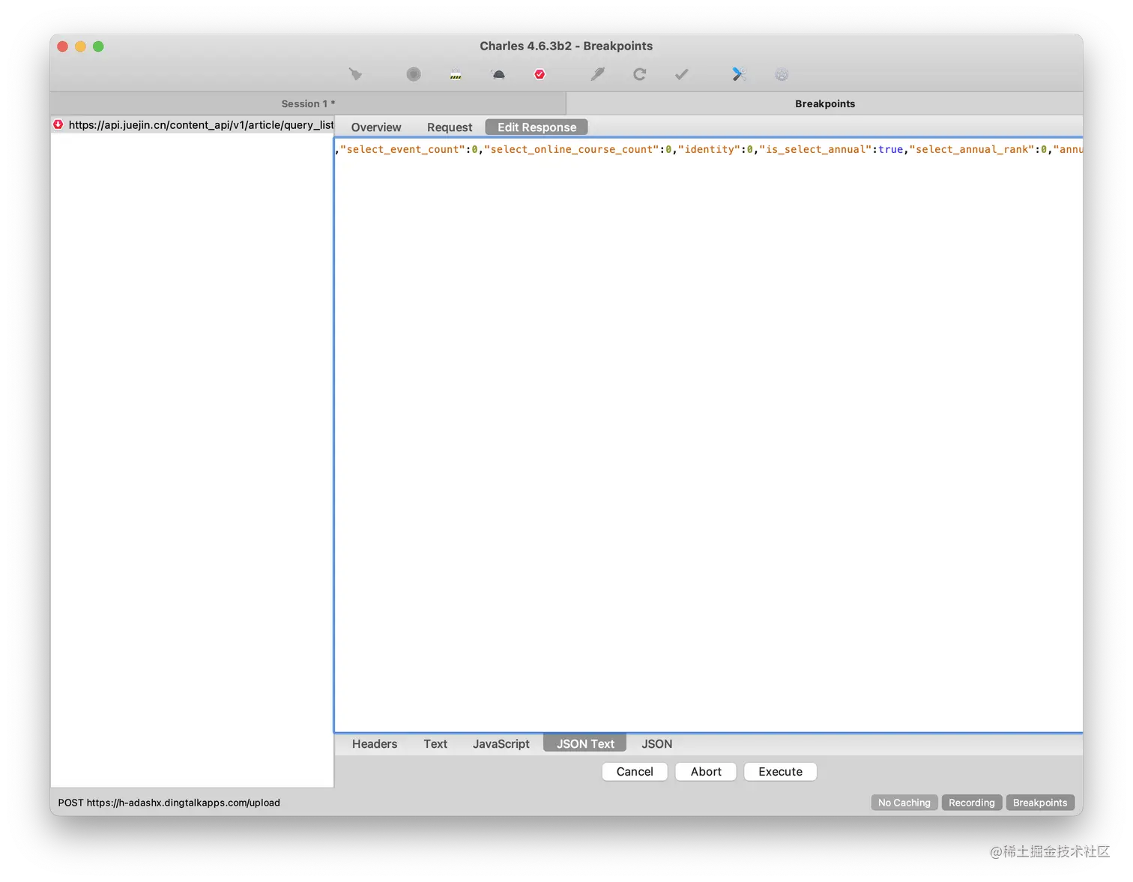The height and width of the screenshot is (882, 1133).
Task: Click the Abort button
Action: click(706, 772)
